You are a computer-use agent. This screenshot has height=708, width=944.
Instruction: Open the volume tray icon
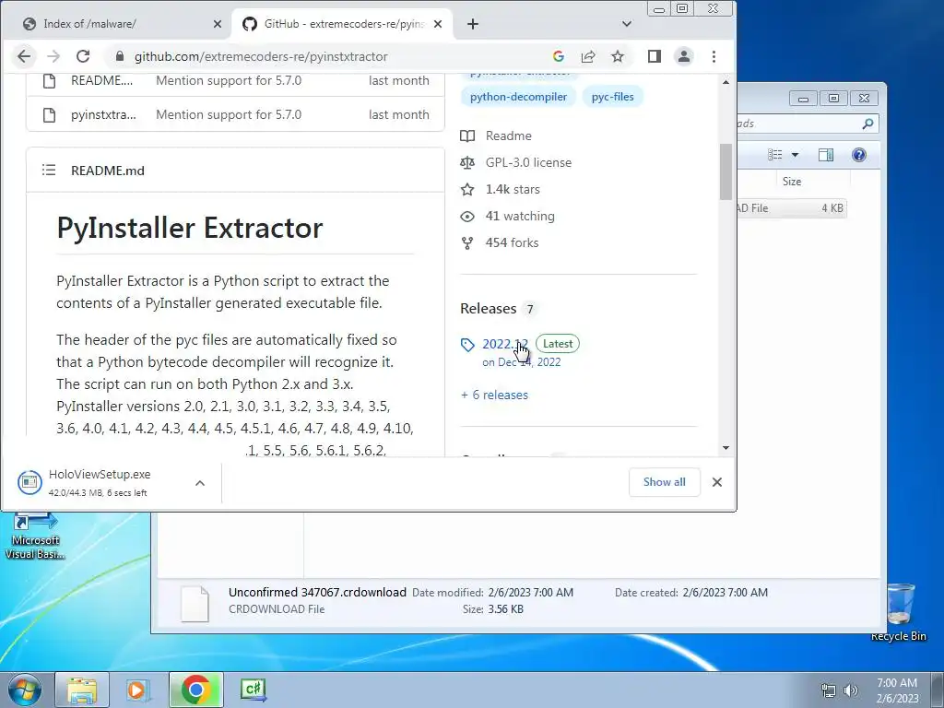click(851, 690)
